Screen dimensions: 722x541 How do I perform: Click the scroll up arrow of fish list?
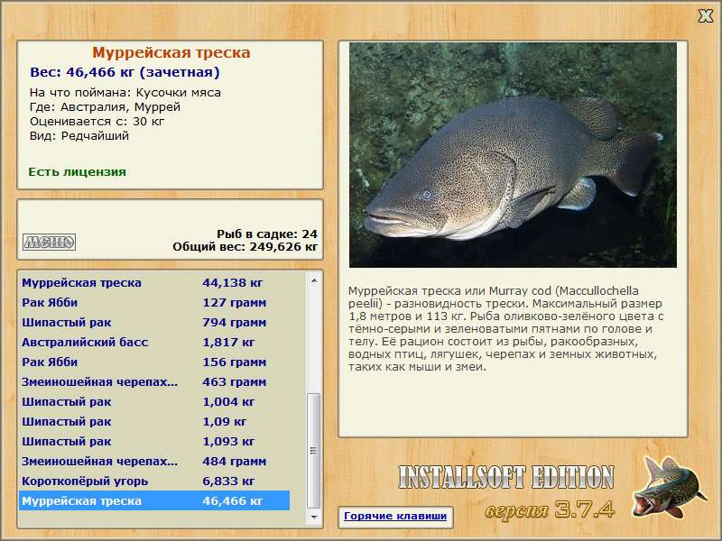(314, 280)
